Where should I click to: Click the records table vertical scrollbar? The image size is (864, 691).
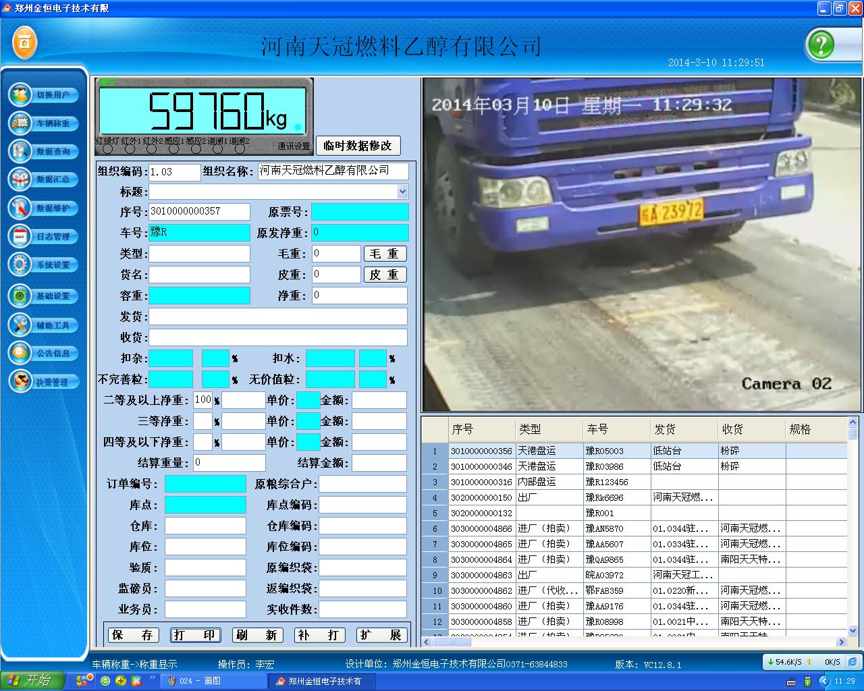852,526
